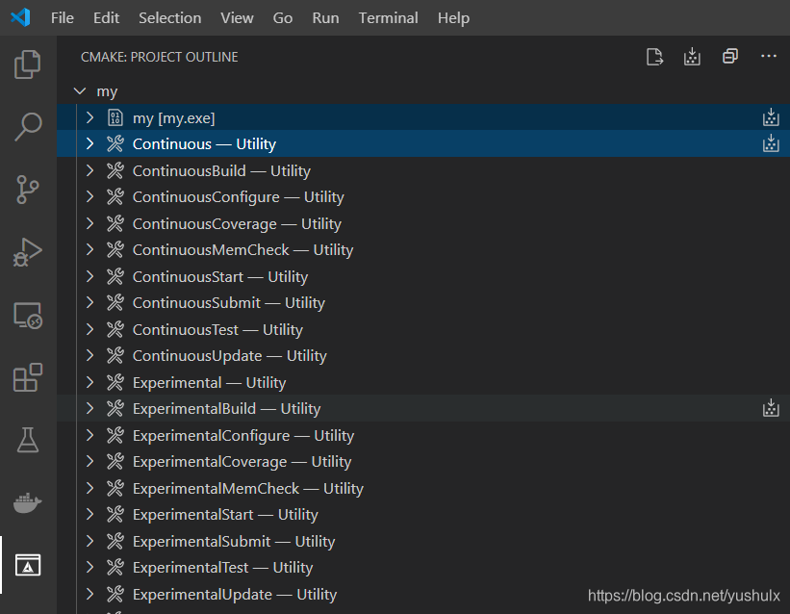The image size is (790, 614).
Task: Open the Docker view in activity bar
Action: (28, 502)
